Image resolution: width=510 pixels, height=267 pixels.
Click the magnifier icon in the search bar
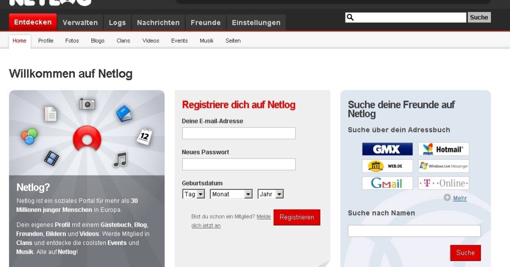pos(349,17)
